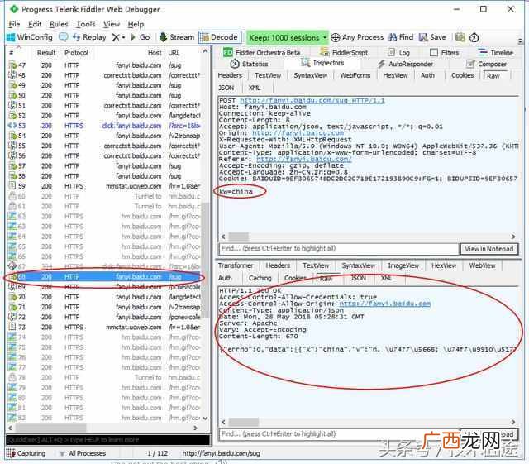Click the Remove X toolbar icon

tap(116, 37)
